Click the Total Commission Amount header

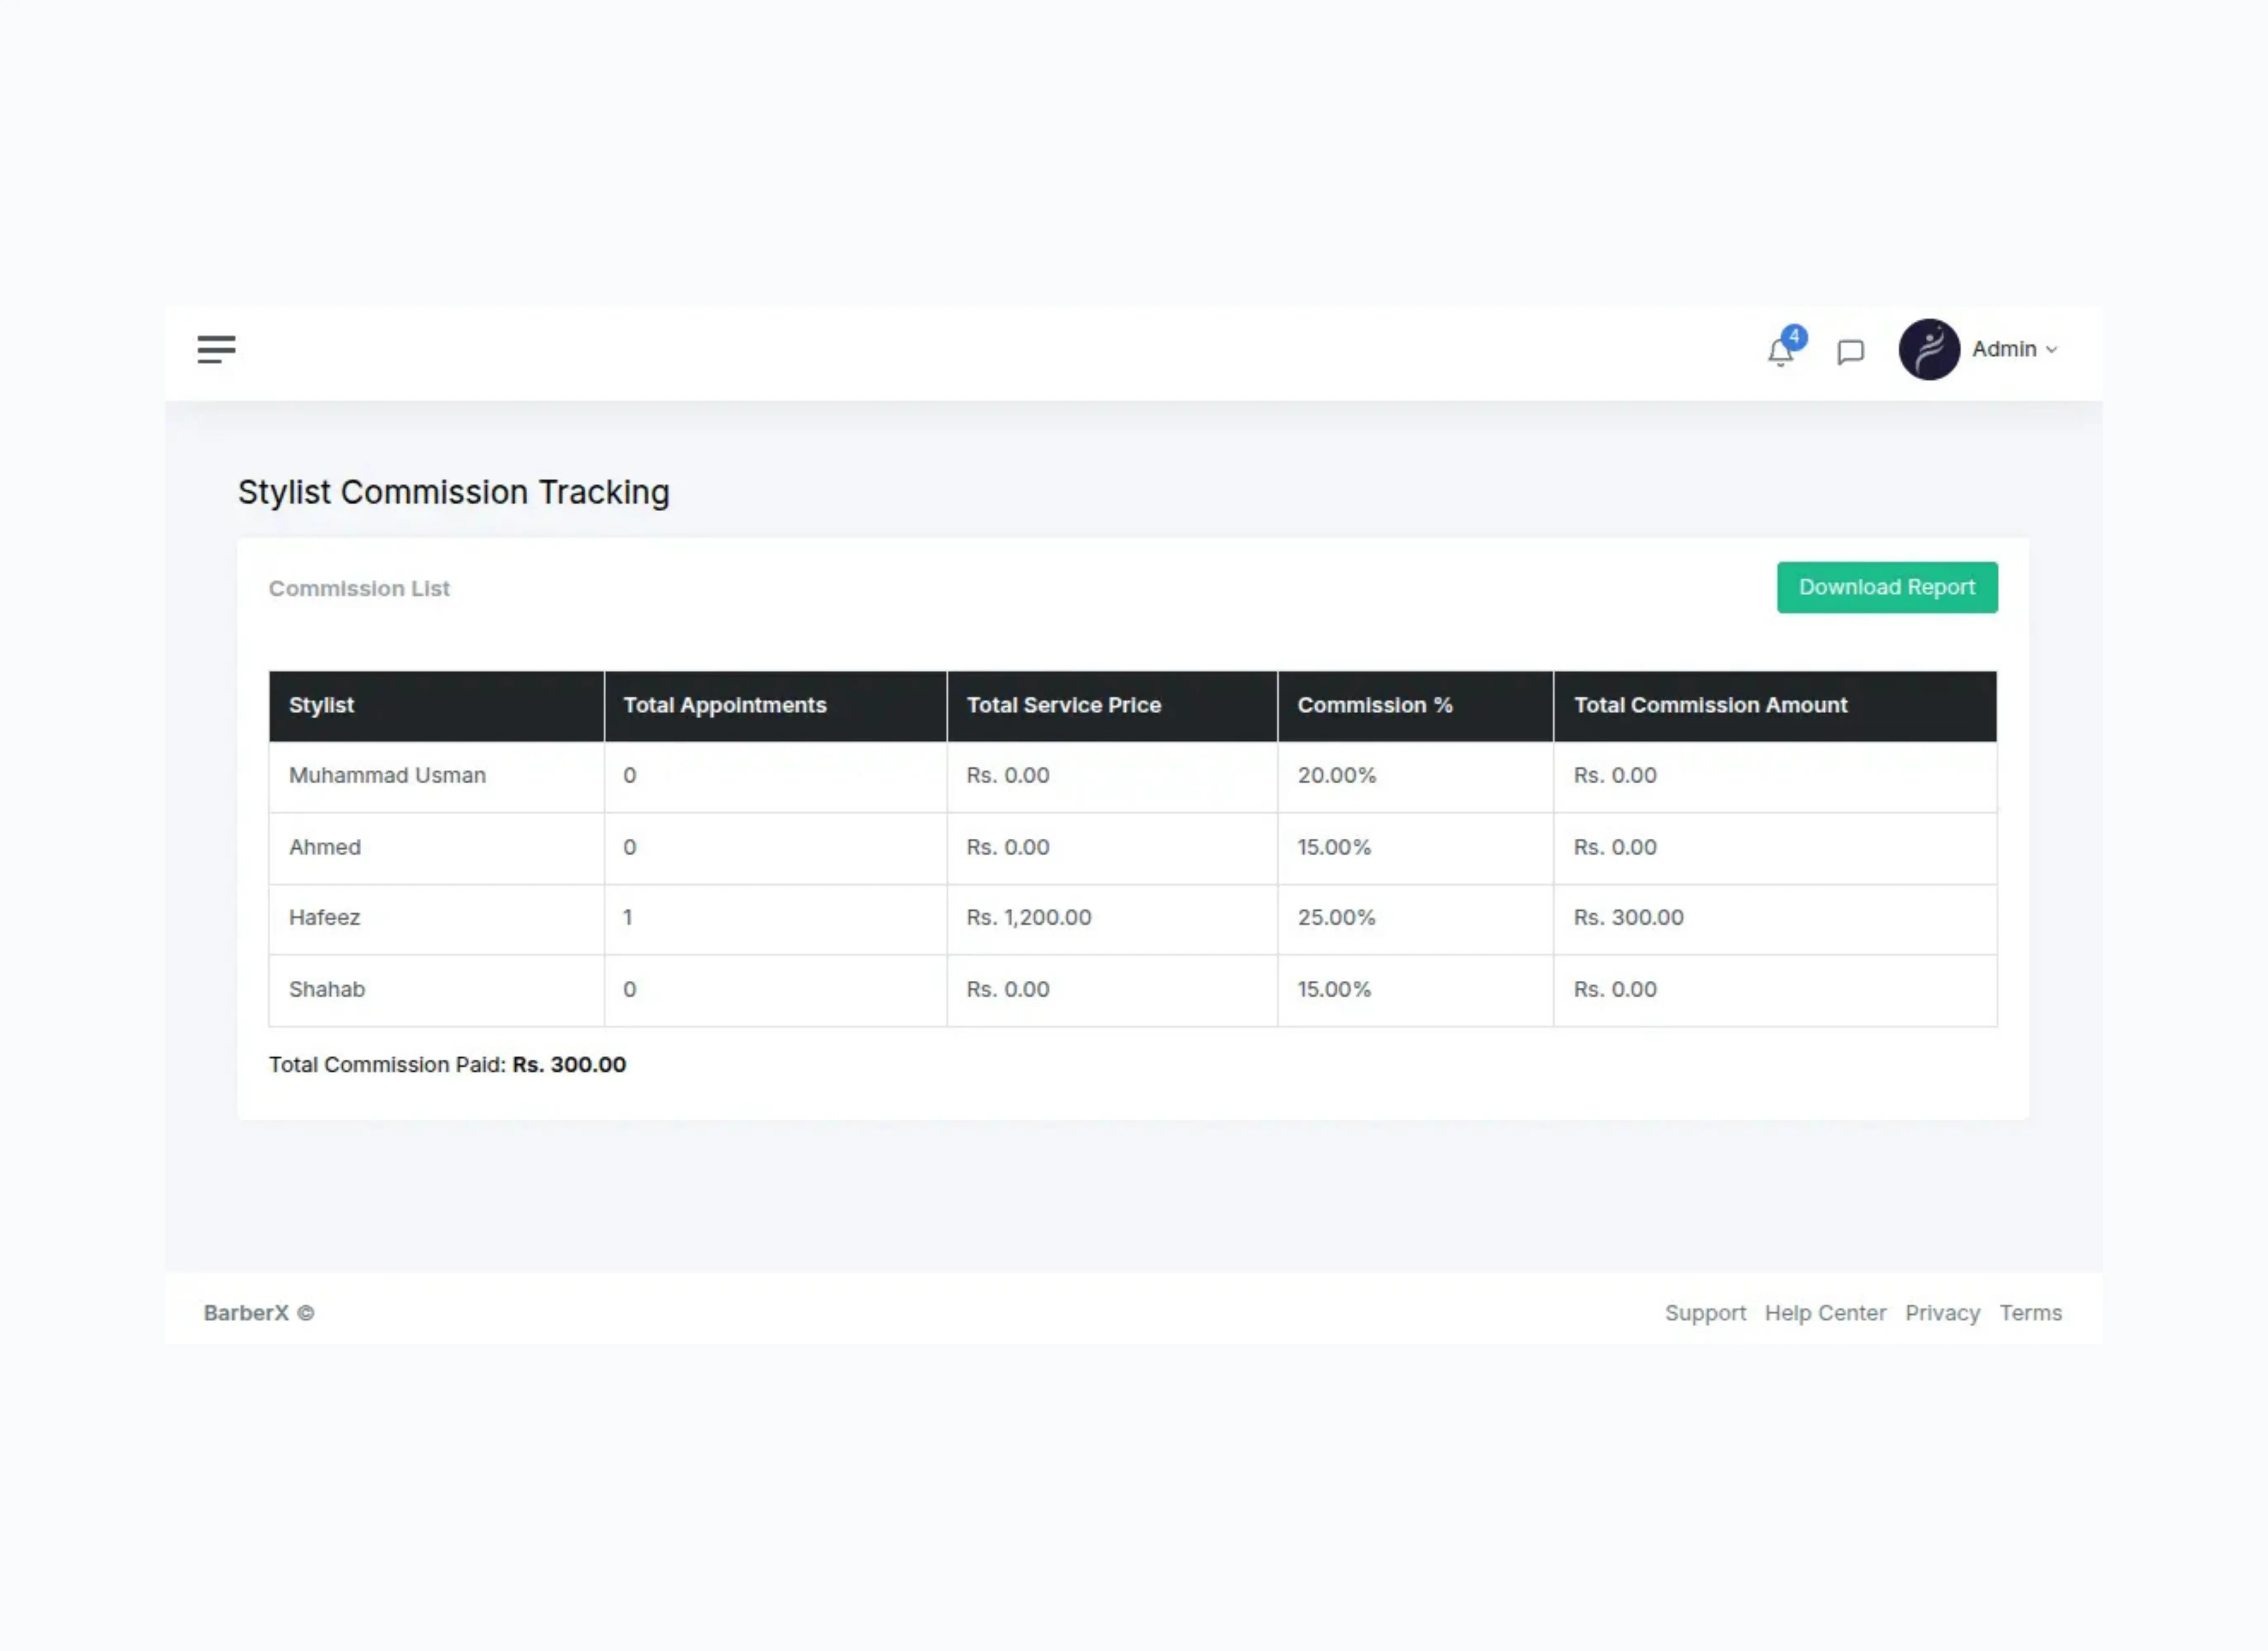click(x=1775, y=705)
